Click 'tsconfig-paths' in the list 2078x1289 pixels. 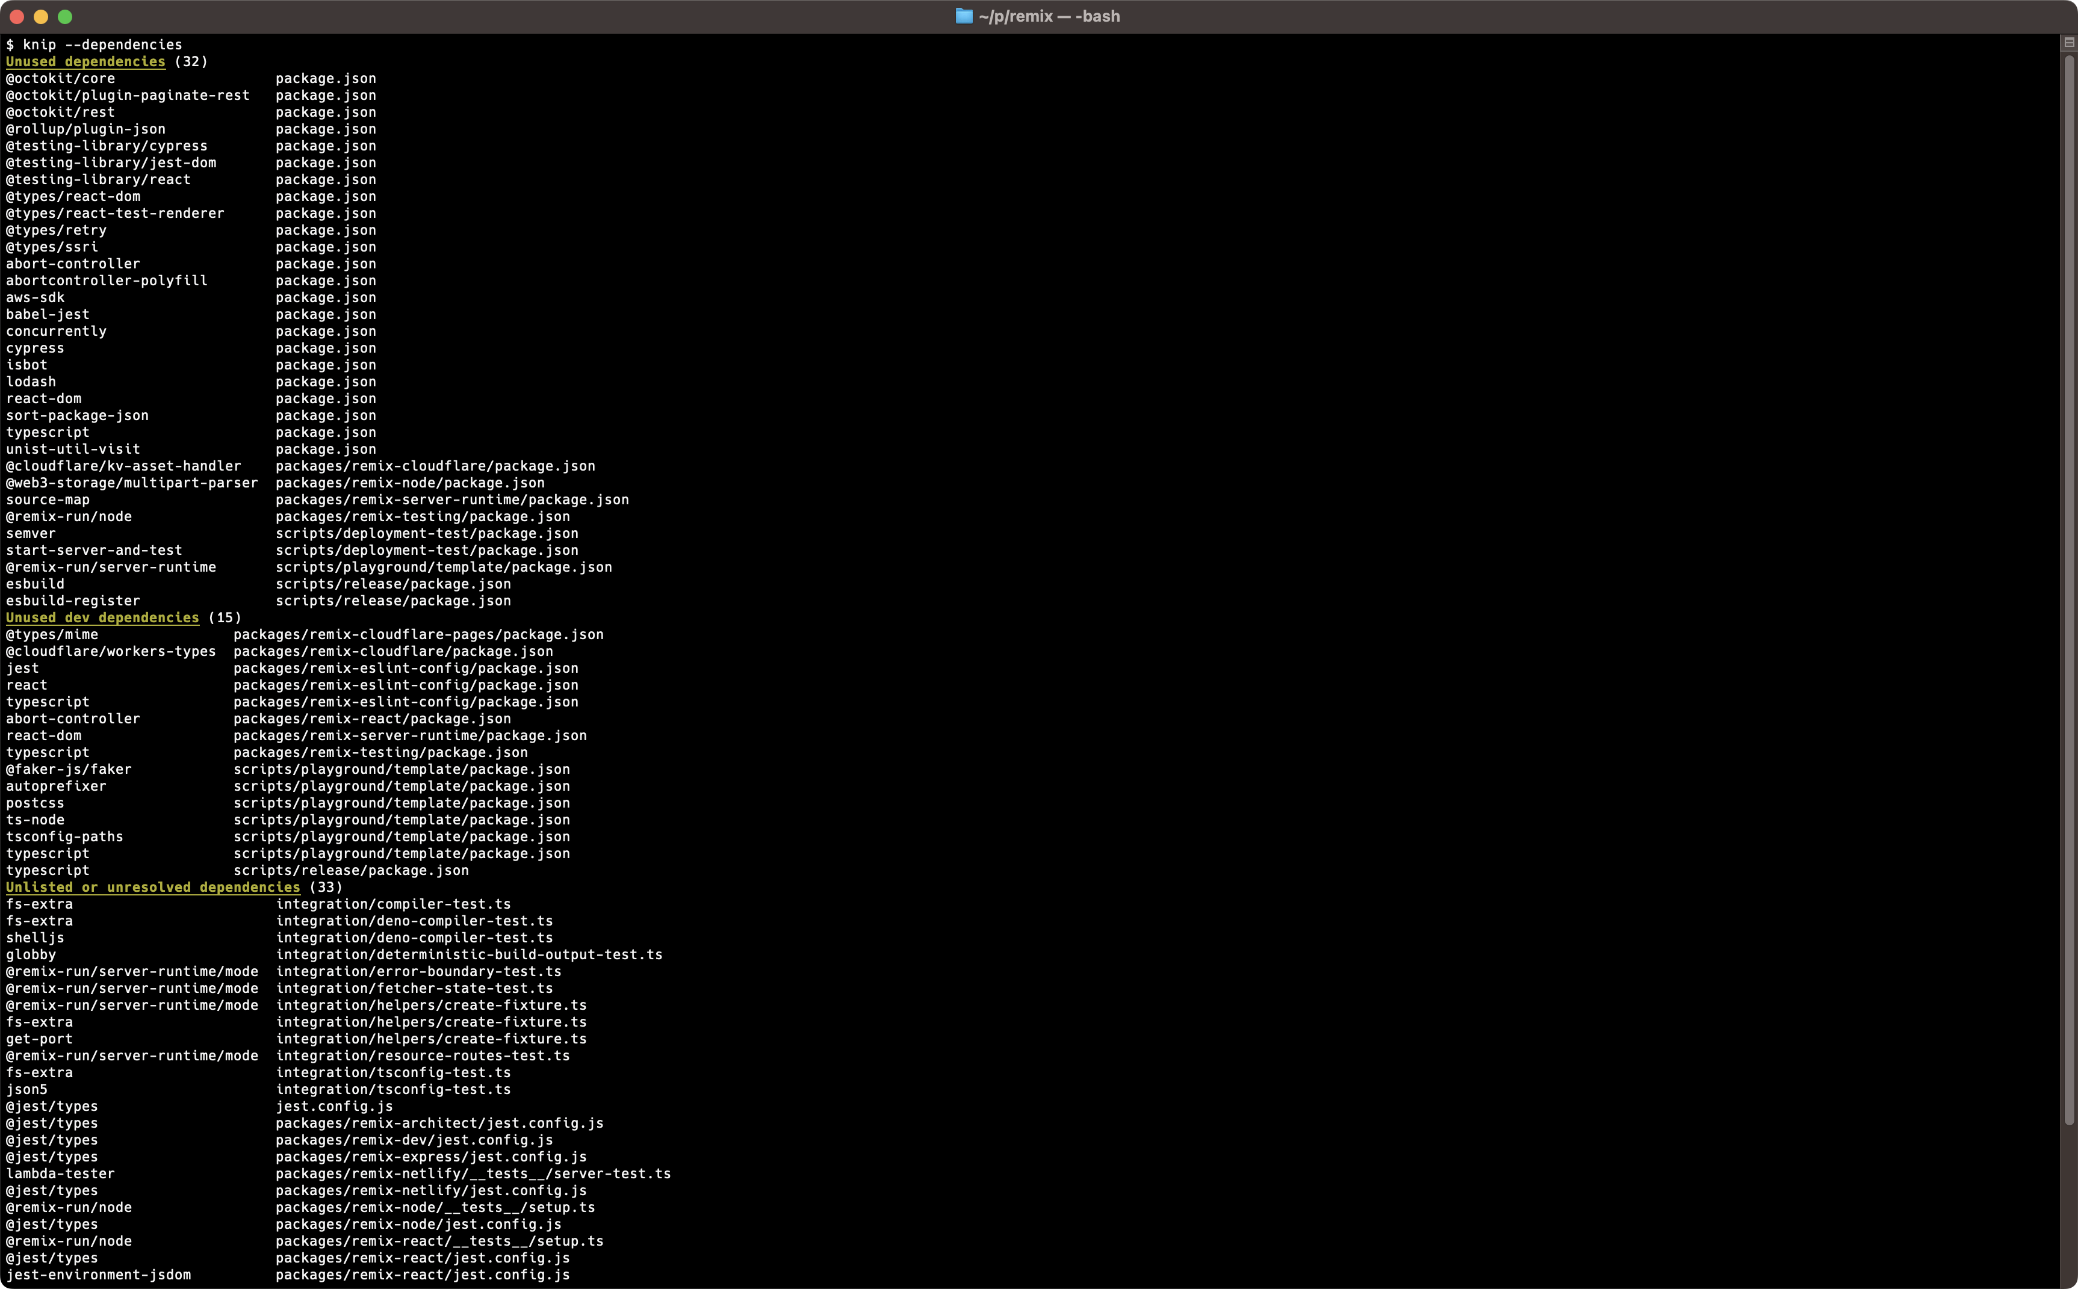tap(65, 836)
